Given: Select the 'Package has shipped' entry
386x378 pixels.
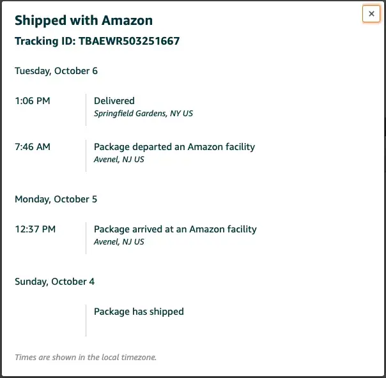Looking at the screenshot, I should (x=139, y=312).
